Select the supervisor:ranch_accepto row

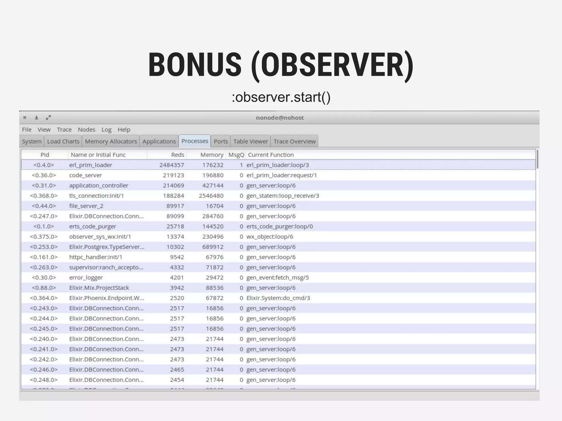pyautogui.click(x=278, y=267)
